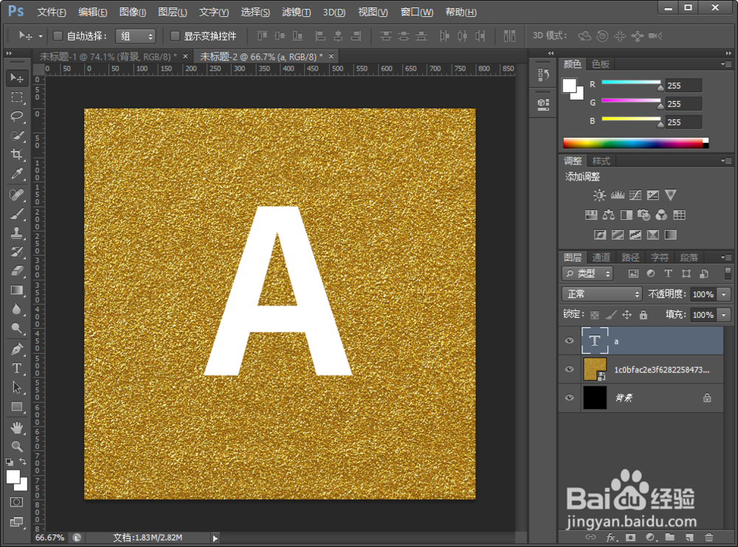Select the Rectangular Marquee tool
Screen dimensions: 738x547
click(x=17, y=97)
